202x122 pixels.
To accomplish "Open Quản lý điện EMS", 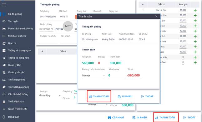I will [18, 109].
